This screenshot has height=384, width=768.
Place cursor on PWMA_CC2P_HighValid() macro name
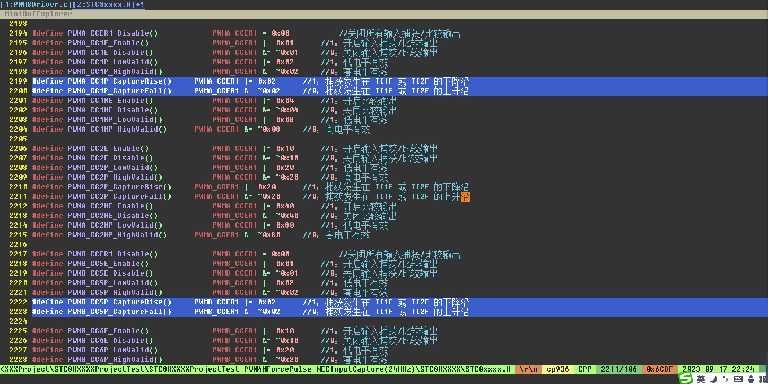pos(115,177)
